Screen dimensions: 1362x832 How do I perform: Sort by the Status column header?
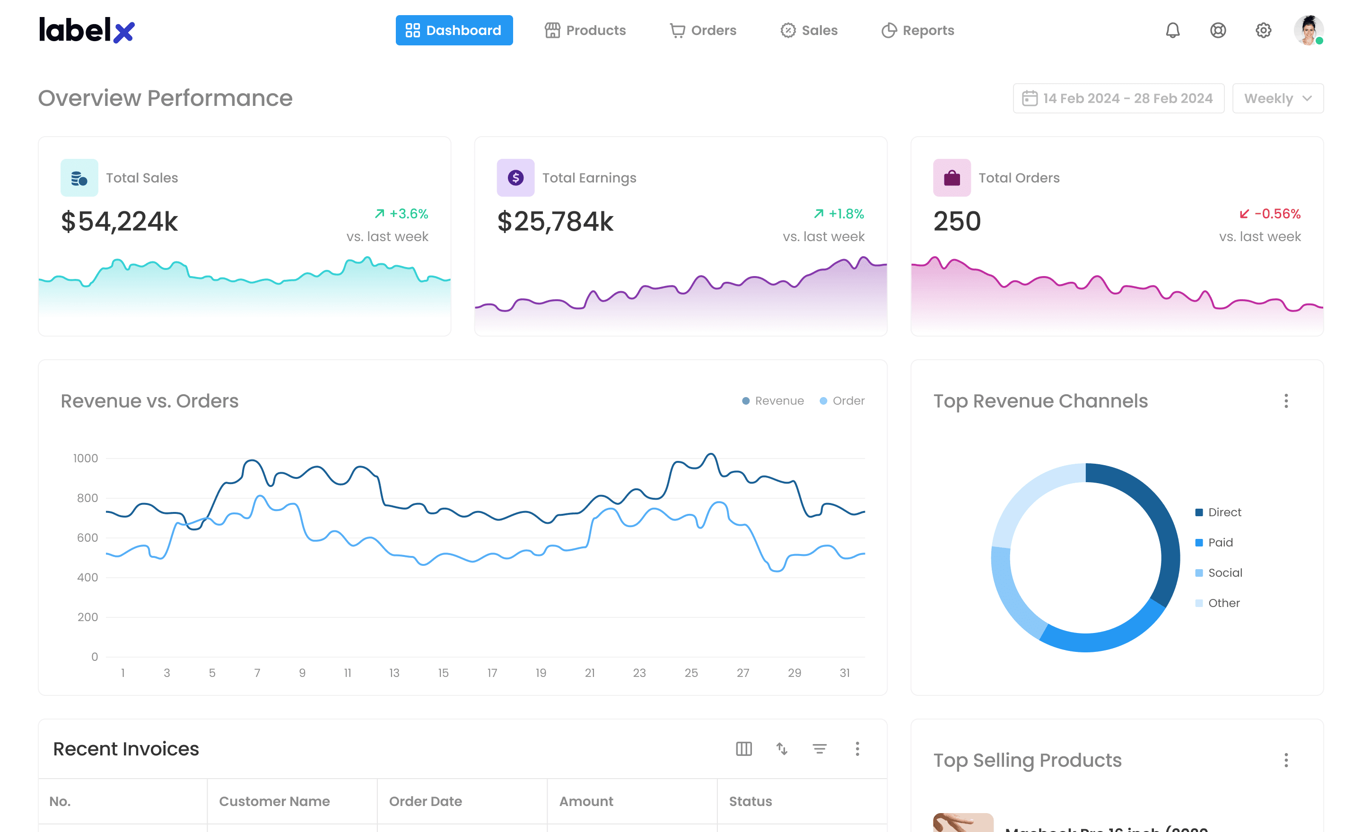(802, 802)
